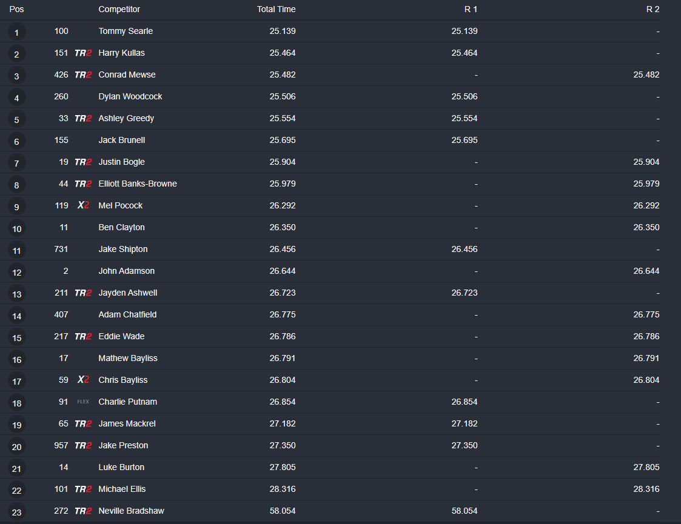Viewport: 681px width, 524px height.
Task: Click the X2 icon beside Chris Bayliss
Action: (83, 380)
